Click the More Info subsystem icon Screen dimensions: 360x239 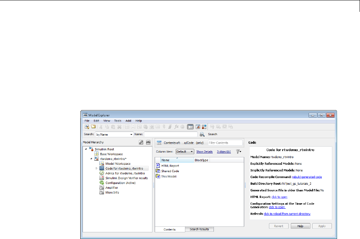pos(102,192)
